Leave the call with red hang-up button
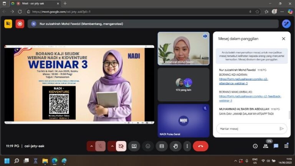295x166 pixels. coord(201,146)
